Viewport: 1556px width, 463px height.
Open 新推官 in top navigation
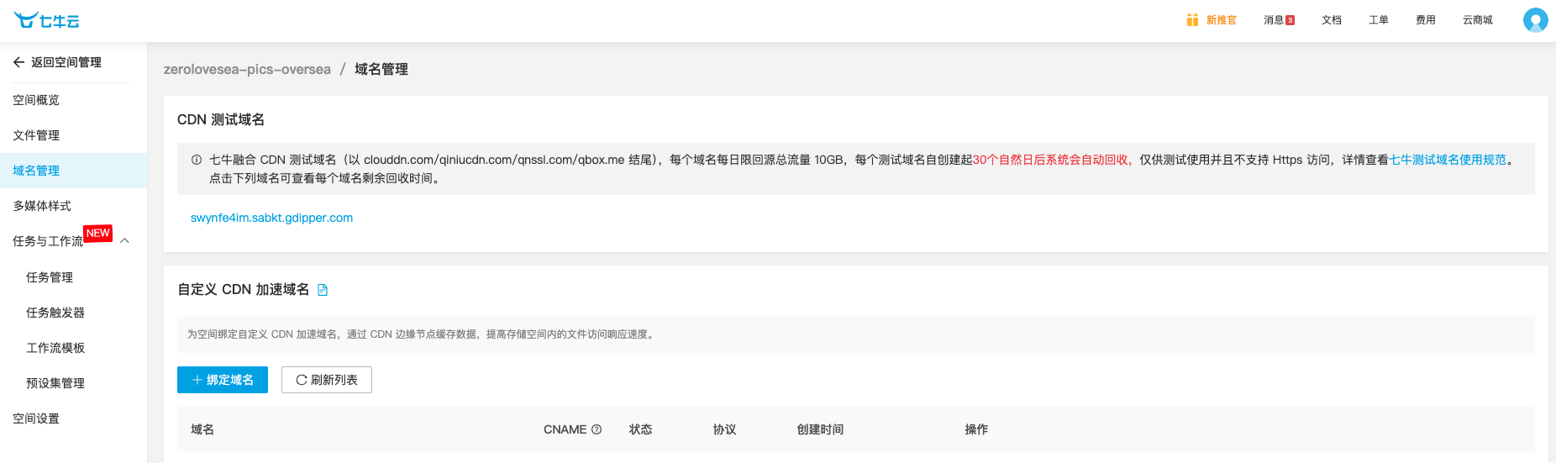click(x=1222, y=20)
